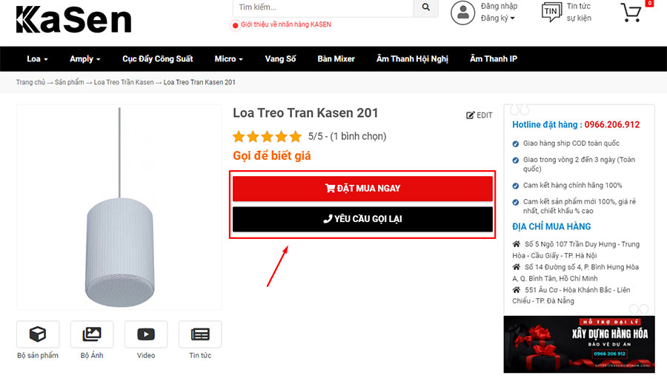
Task: Expand the Amply dropdown menu
Action: pos(85,59)
